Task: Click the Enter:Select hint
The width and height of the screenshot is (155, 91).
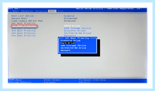Action: (x=52, y=80)
